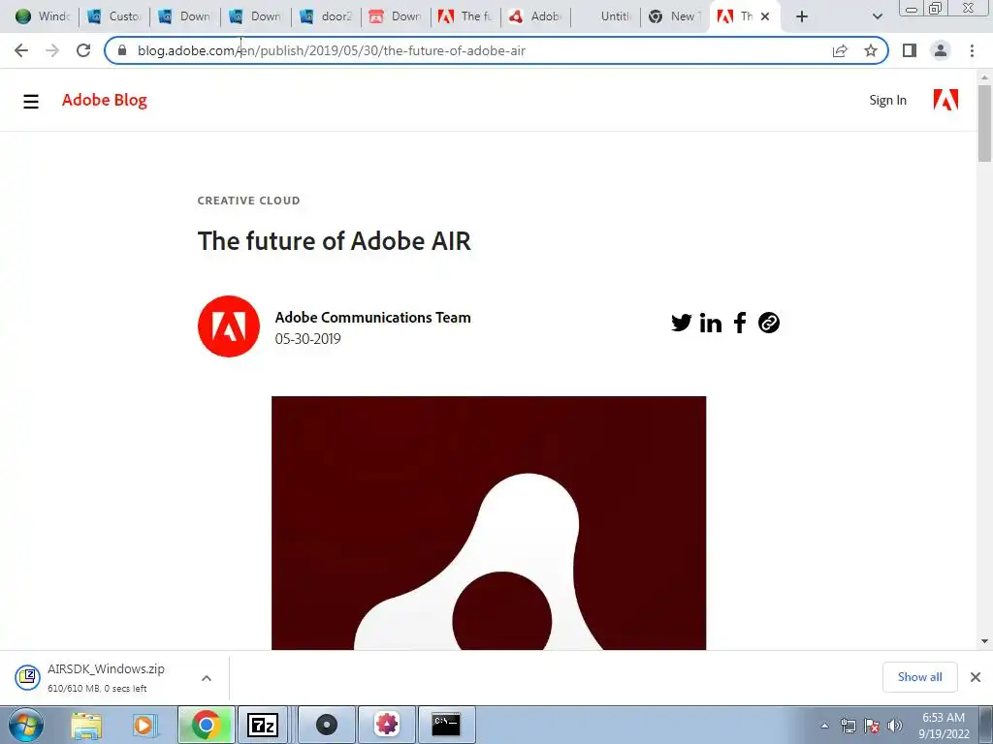Switch to the 'Untitl' tab

pos(606,17)
